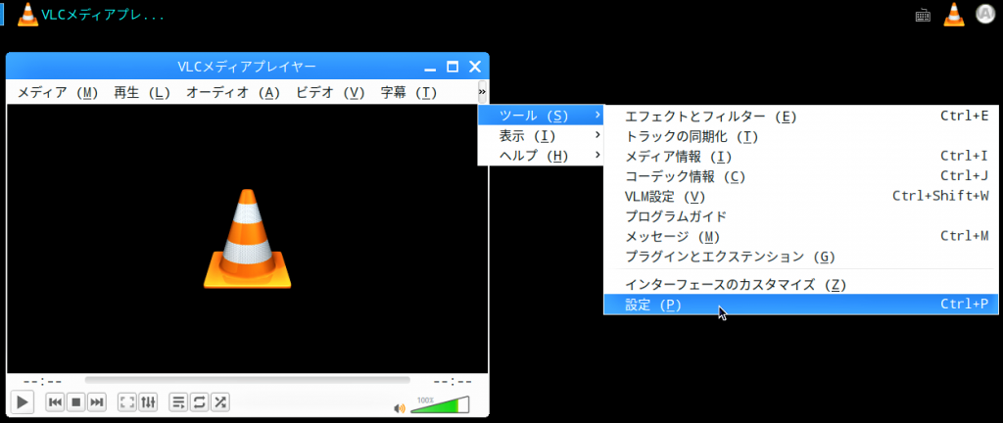
Task: Expand the ツール (S) submenu
Action: [x=541, y=116]
